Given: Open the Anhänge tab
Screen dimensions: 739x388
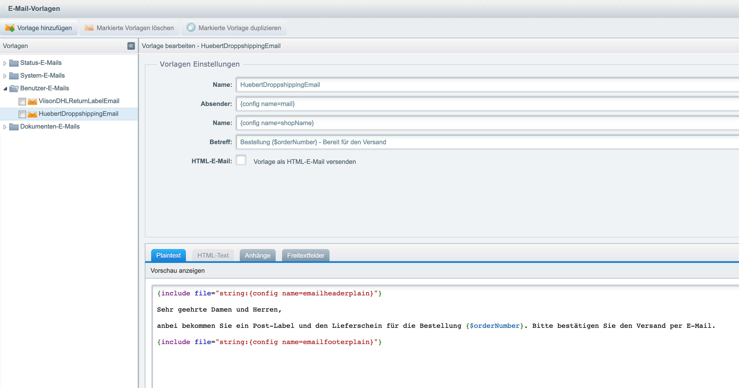Looking at the screenshot, I should pyautogui.click(x=257, y=255).
